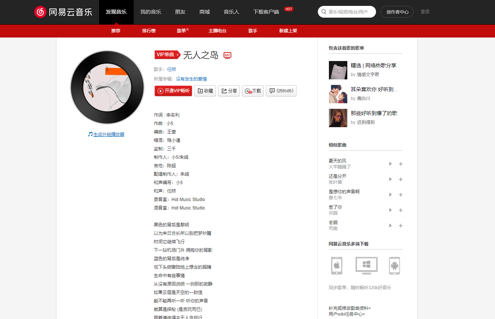495x319 pixels.
Task: Select the 主播电台 submenu item
Action: [x=217, y=31]
